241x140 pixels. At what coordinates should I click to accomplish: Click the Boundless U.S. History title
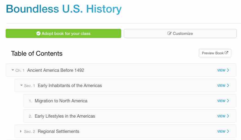pos(64,9)
